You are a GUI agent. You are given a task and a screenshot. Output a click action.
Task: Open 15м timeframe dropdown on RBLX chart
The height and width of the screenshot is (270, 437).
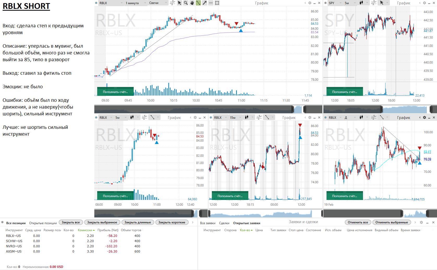click(x=235, y=117)
